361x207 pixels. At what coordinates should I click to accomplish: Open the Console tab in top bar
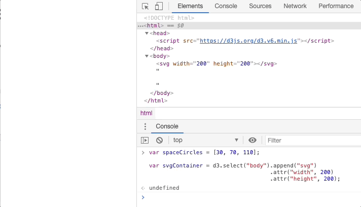pos(226,6)
